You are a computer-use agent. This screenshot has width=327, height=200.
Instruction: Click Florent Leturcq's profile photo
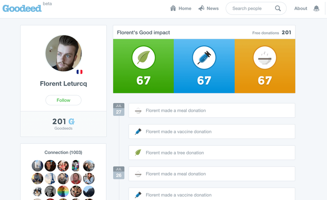(x=64, y=54)
